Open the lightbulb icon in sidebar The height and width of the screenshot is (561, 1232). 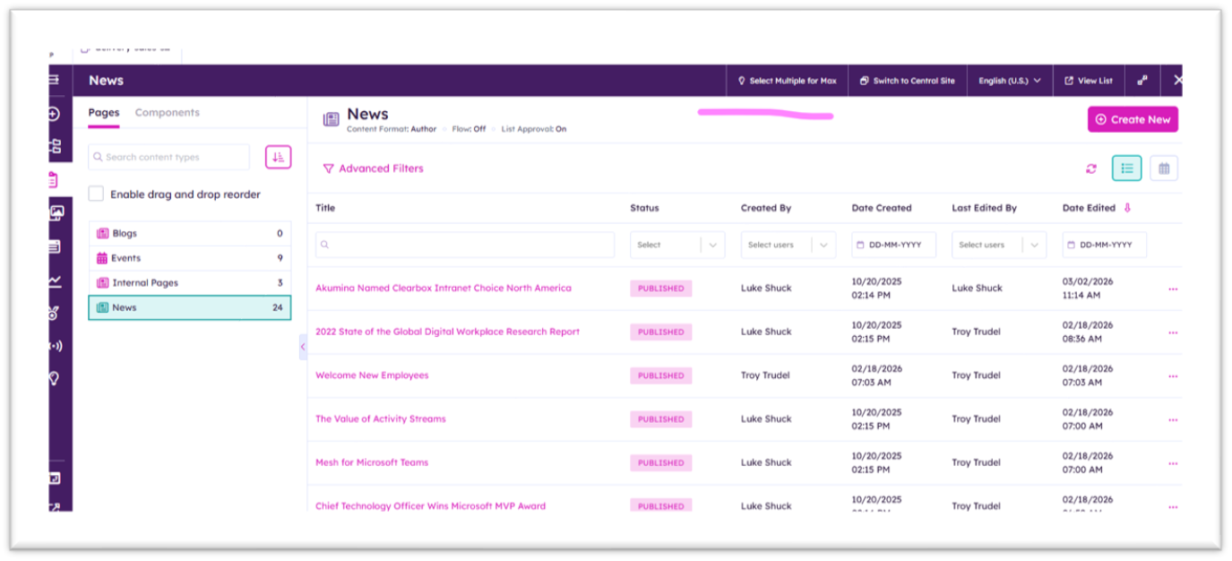click(x=56, y=378)
